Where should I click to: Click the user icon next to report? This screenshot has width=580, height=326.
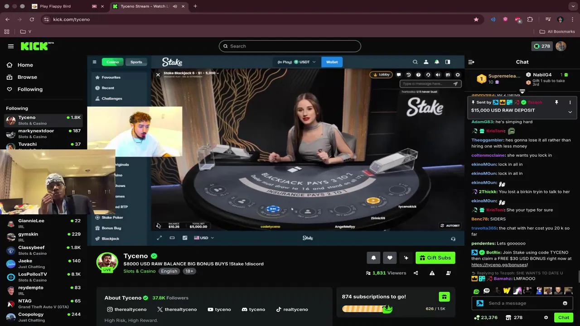tap(449, 273)
